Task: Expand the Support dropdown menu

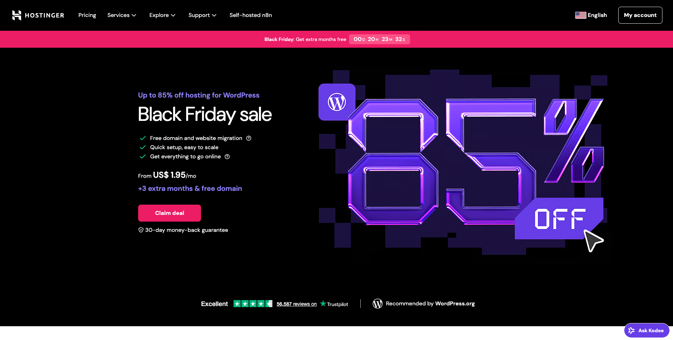Action: (202, 15)
